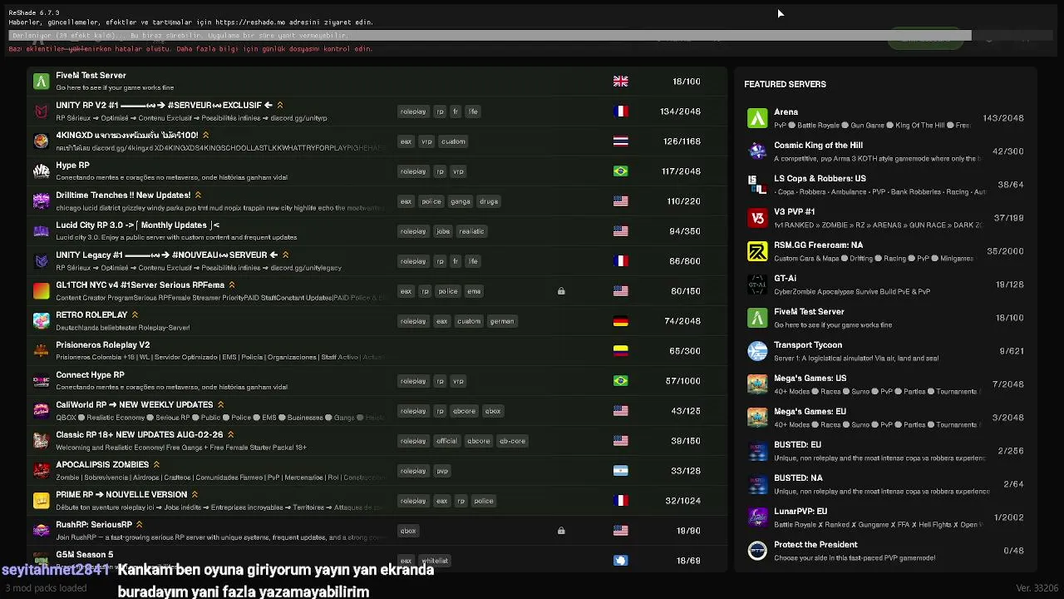
Task: Select the 'official' tag on Classic RP row
Action: click(x=446, y=441)
